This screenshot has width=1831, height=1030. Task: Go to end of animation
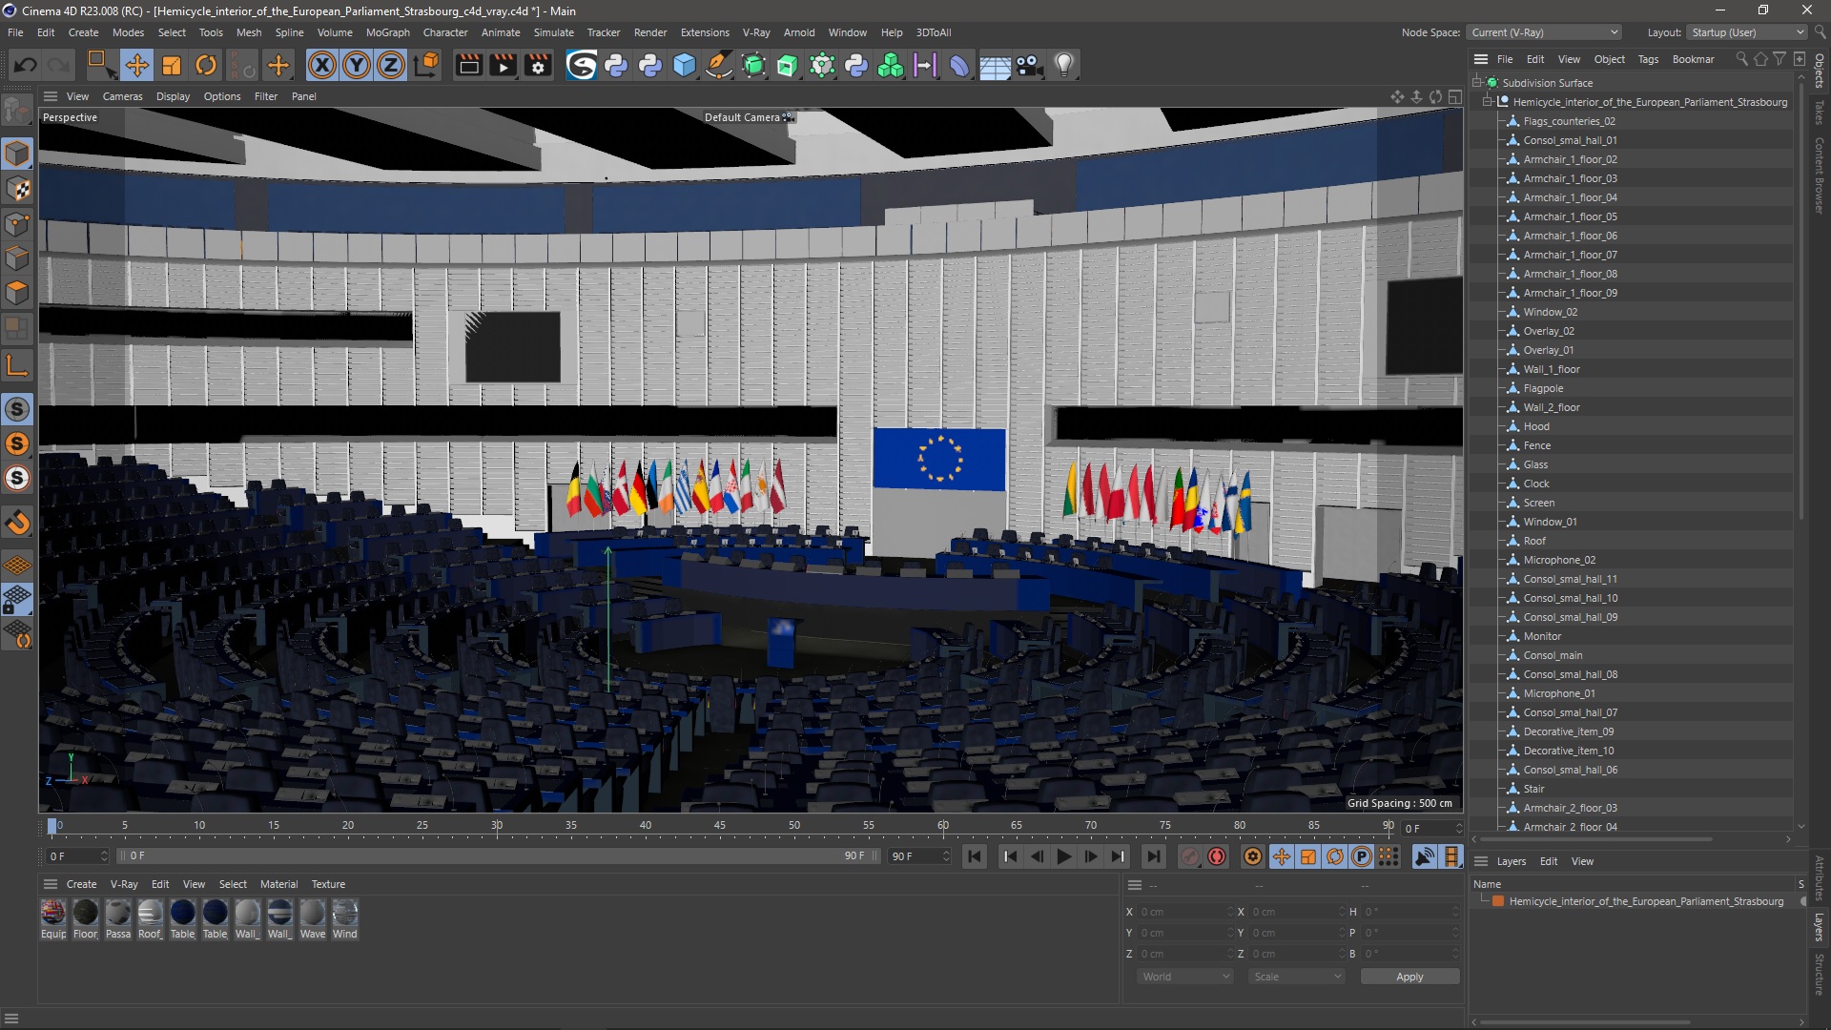[x=1153, y=856]
